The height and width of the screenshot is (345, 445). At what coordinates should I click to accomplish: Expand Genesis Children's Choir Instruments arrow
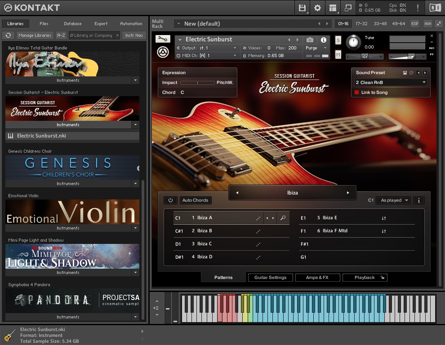(x=135, y=184)
